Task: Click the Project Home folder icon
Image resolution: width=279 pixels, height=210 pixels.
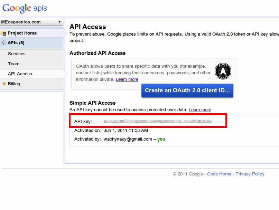Action: point(3,33)
